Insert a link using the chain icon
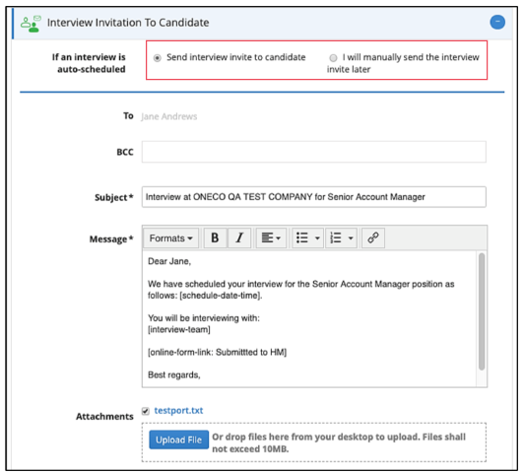 (x=373, y=238)
